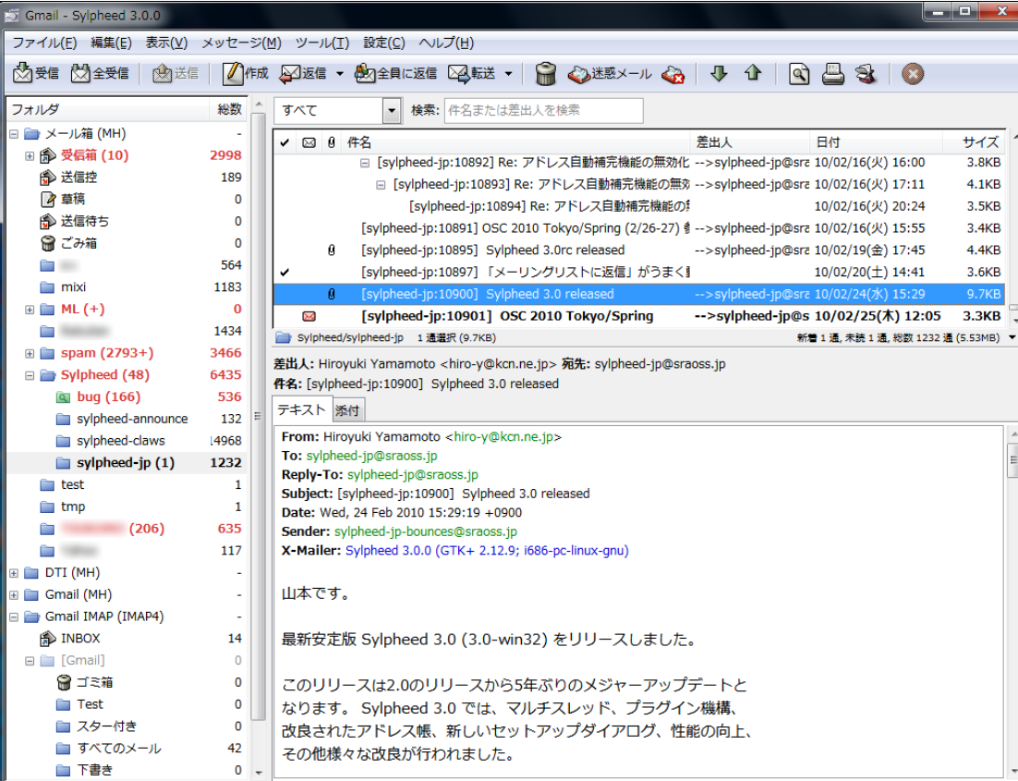Click the not-junk mail icon with red x
The width and height of the screenshot is (1018, 781).
[x=673, y=74]
